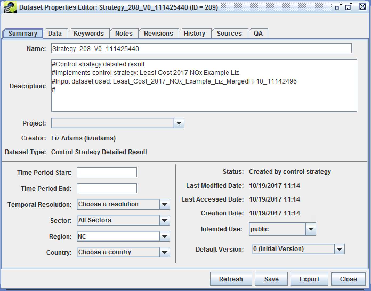Click the '#Implements control strategy' description line
This screenshot has height=291, width=371.
coord(145,73)
